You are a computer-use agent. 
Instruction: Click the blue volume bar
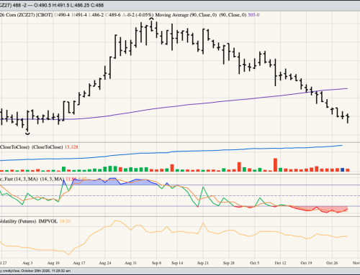coord(342,170)
